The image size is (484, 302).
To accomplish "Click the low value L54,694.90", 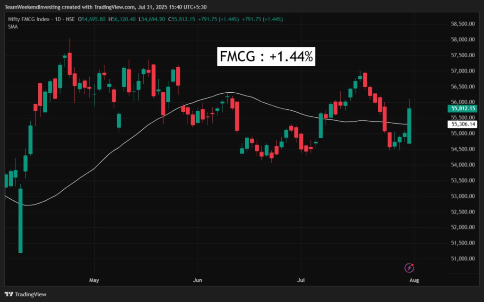I will tap(152, 19).
